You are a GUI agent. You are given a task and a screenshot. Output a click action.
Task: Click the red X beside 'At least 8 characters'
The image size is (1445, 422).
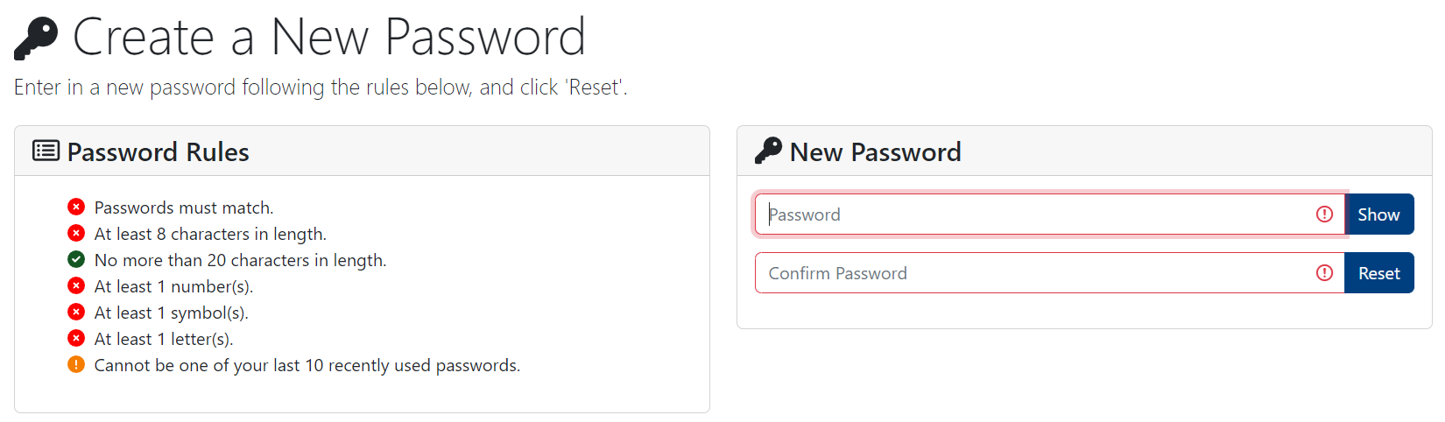[76, 233]
